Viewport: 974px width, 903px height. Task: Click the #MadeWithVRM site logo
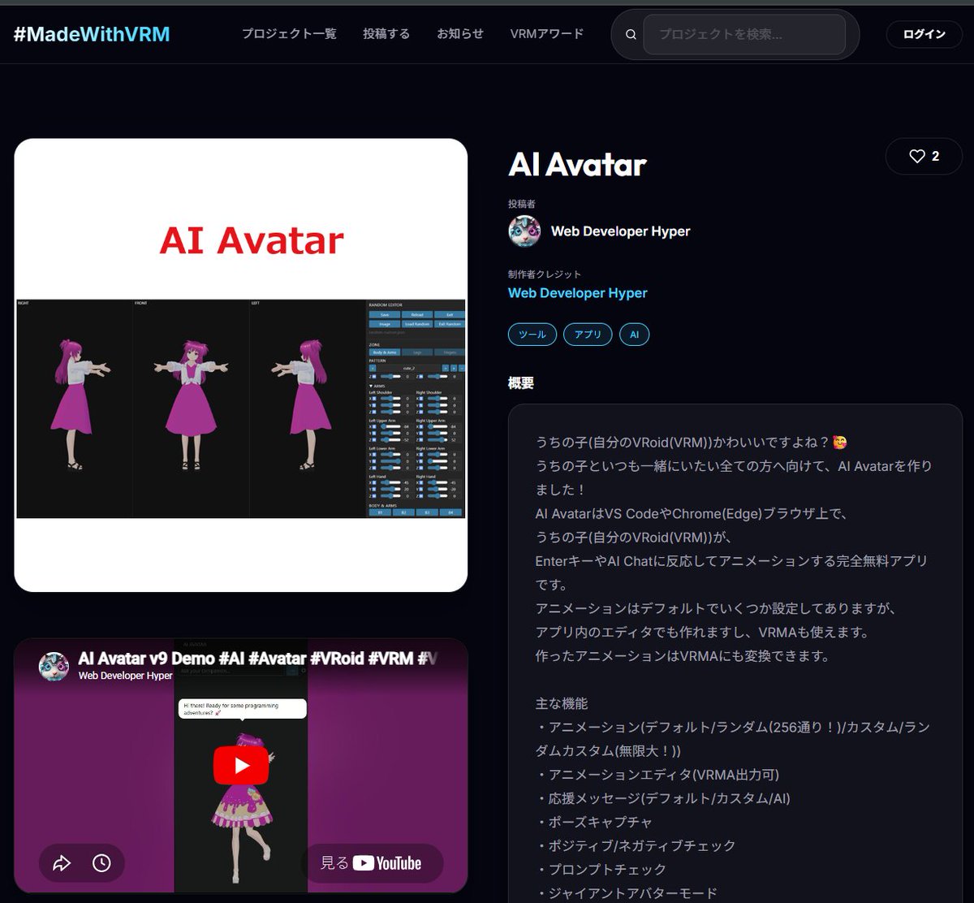(92, 34)
